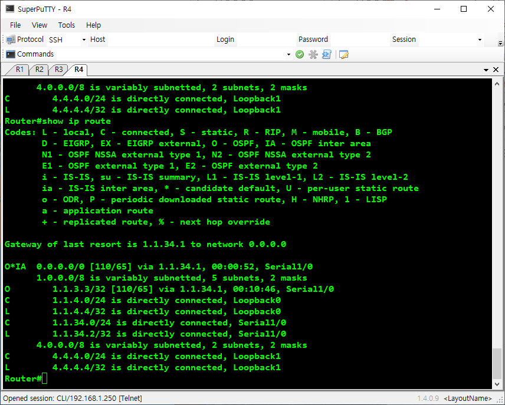The height and width of the screenshot is (405, 505).
Task: Click the LayoutName status bar entry
Action: [x=468, y=399]
